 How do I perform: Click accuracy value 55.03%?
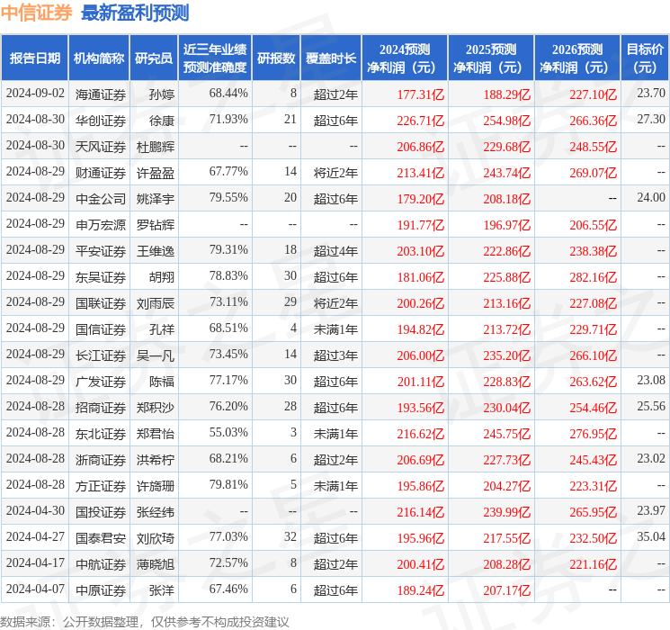pos(228,432)
